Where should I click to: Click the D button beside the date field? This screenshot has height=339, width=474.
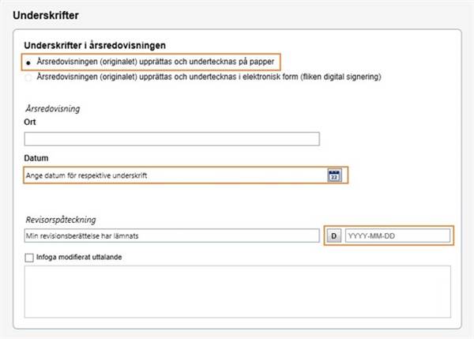pyautogui.click(x=333, y=235)
